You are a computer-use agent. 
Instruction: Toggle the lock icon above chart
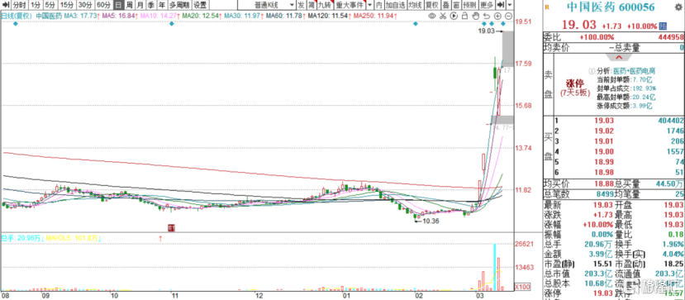pos(465,16)
